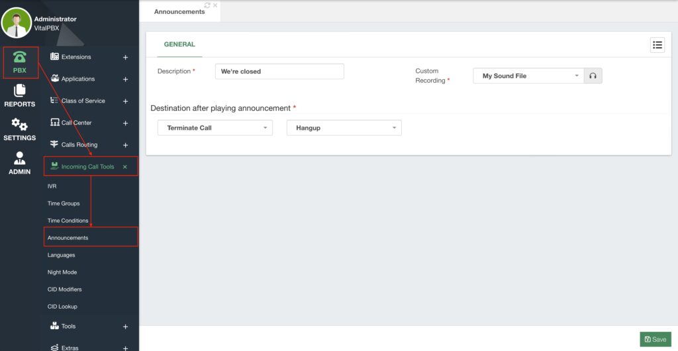
Task: Click the list view icon button
Action: click(x=657, y=45)
